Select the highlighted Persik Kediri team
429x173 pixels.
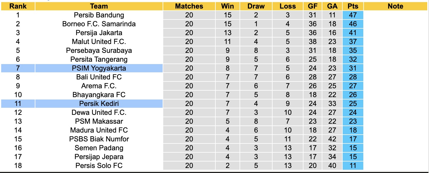point(99,104)
